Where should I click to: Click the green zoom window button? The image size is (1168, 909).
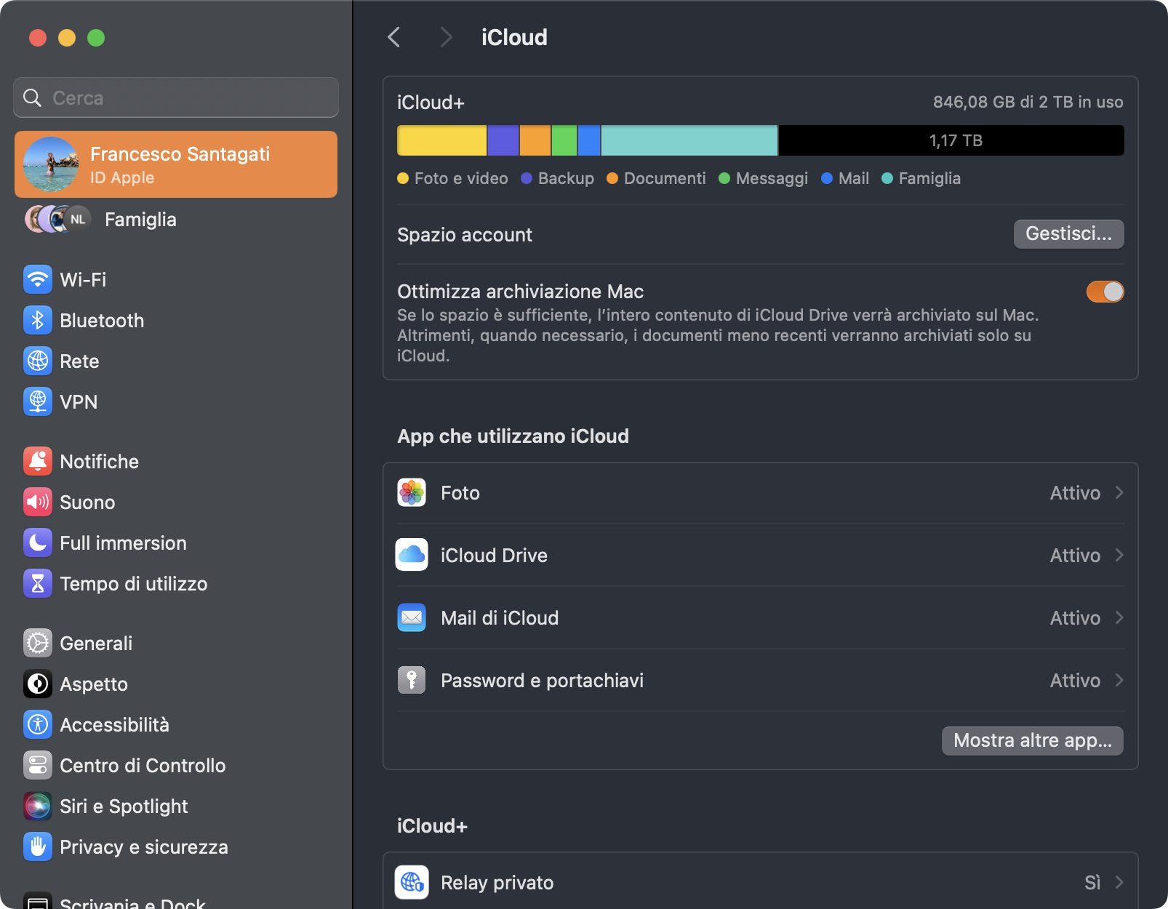[96, 37]
